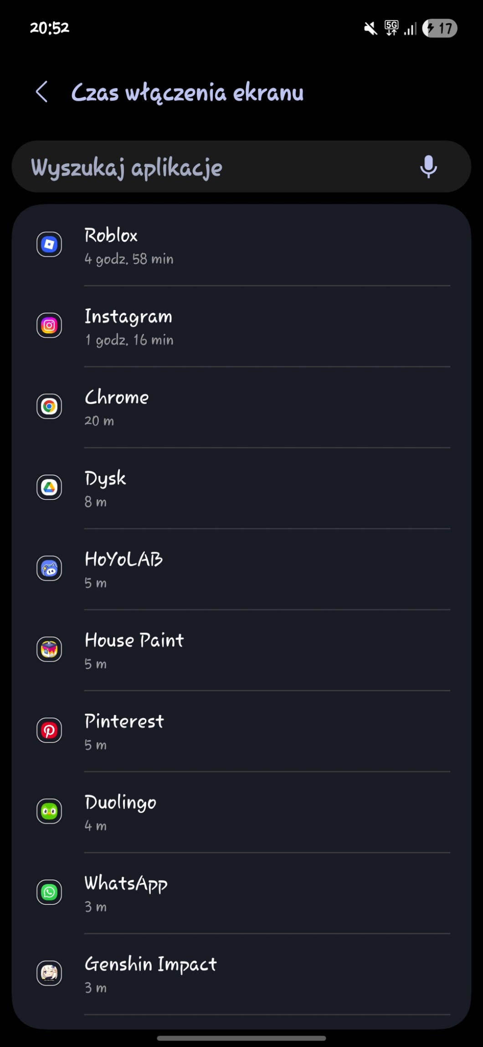Open Roblox usage entry '4 godz. 58 min'
This screenshot has width=483, height=1047.
pos(129,259)
